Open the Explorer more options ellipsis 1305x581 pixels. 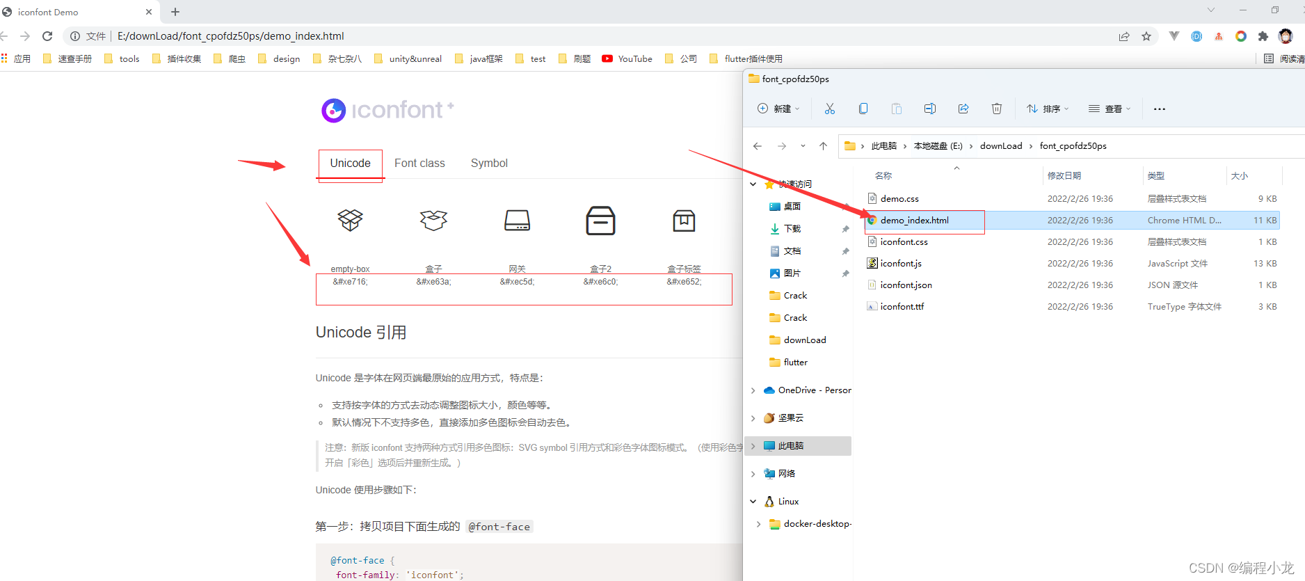pyautogui.click(x=1160, y=109)
